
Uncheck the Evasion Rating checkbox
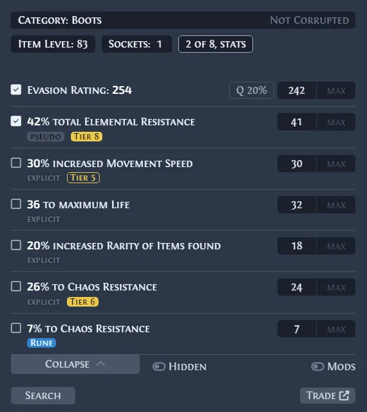(x=16, y=89)
